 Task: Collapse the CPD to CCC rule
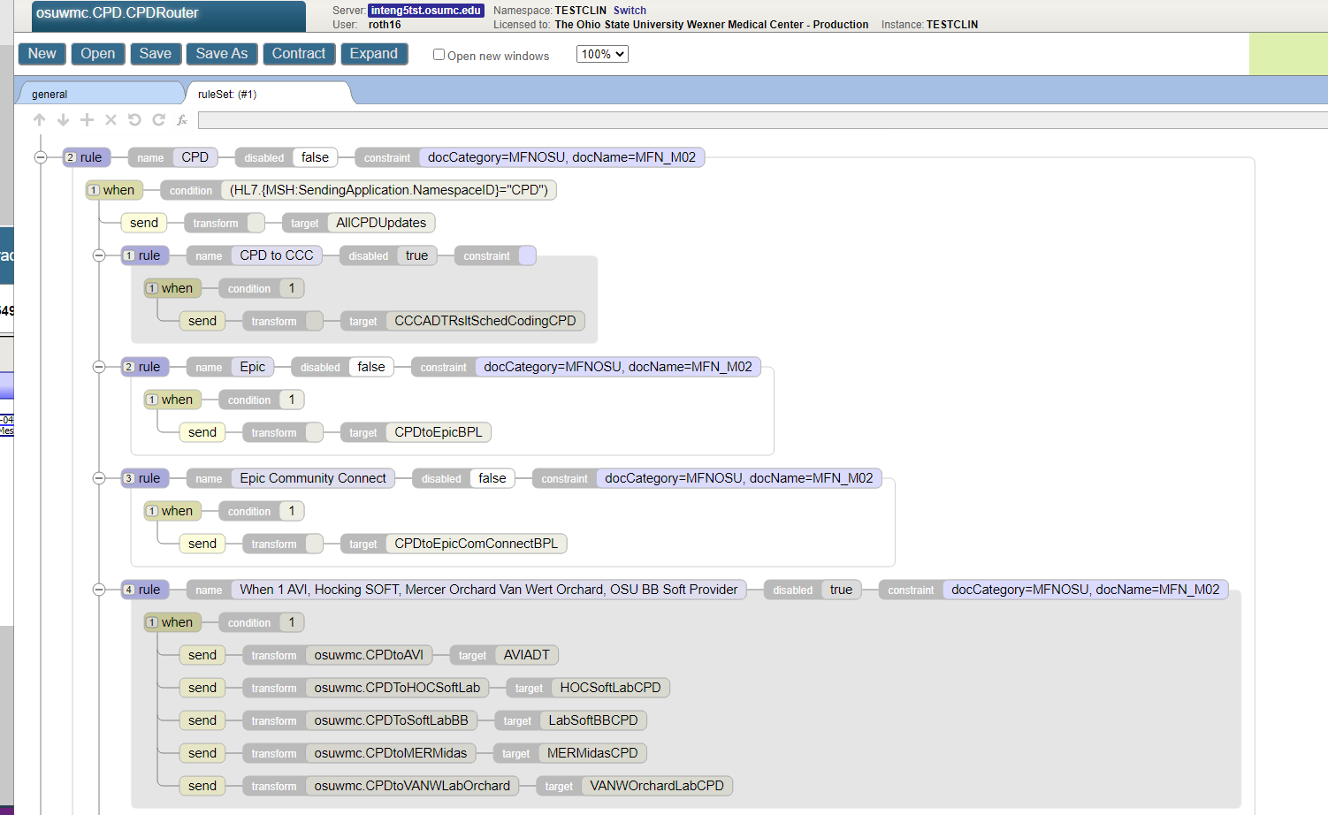coord(99,255)
